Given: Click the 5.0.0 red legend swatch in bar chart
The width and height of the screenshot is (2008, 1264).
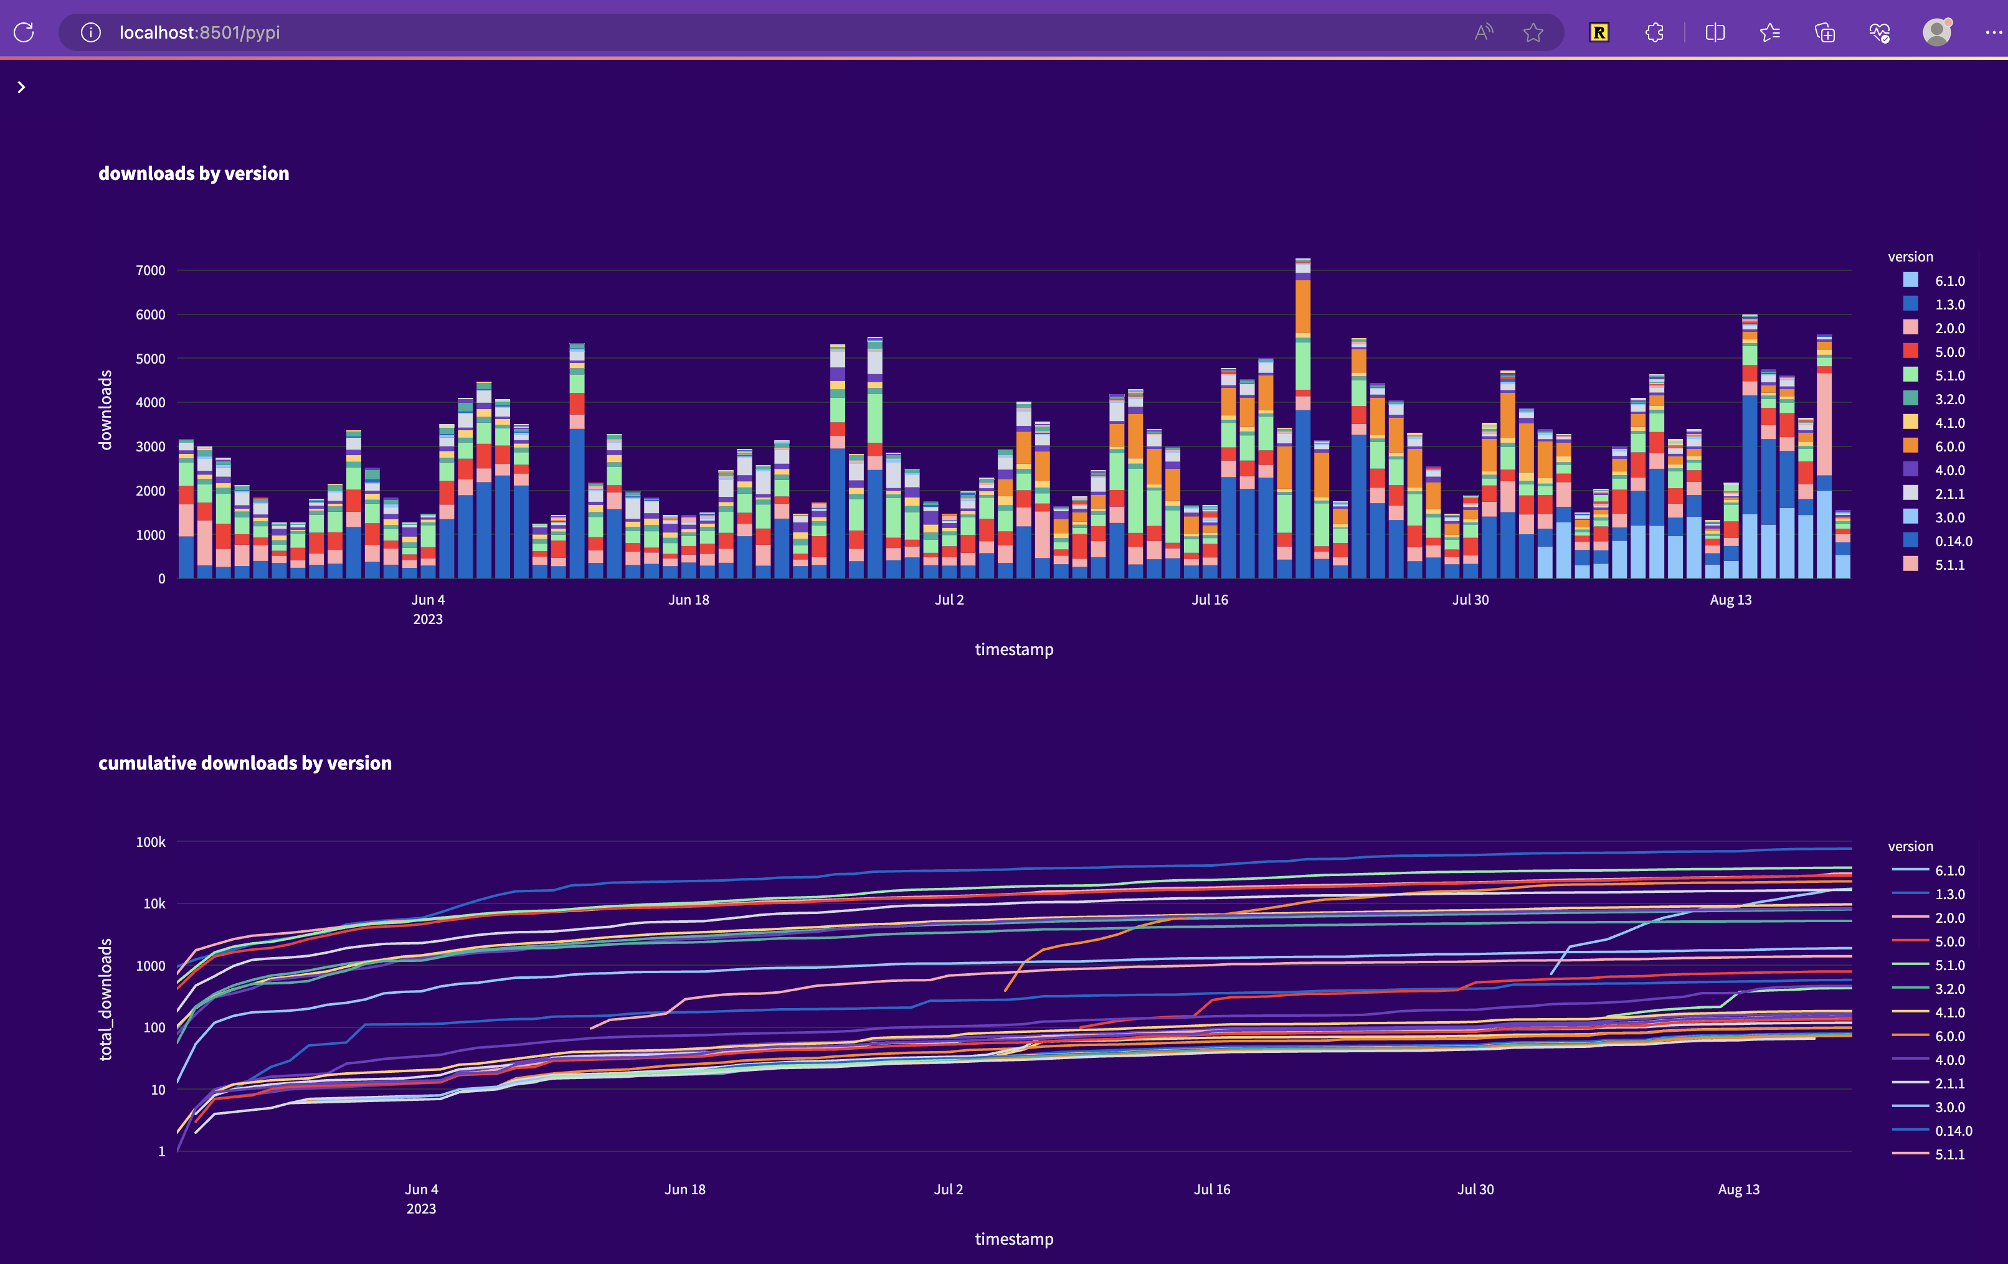Looking at the screenshot, I should (1910, 351).
